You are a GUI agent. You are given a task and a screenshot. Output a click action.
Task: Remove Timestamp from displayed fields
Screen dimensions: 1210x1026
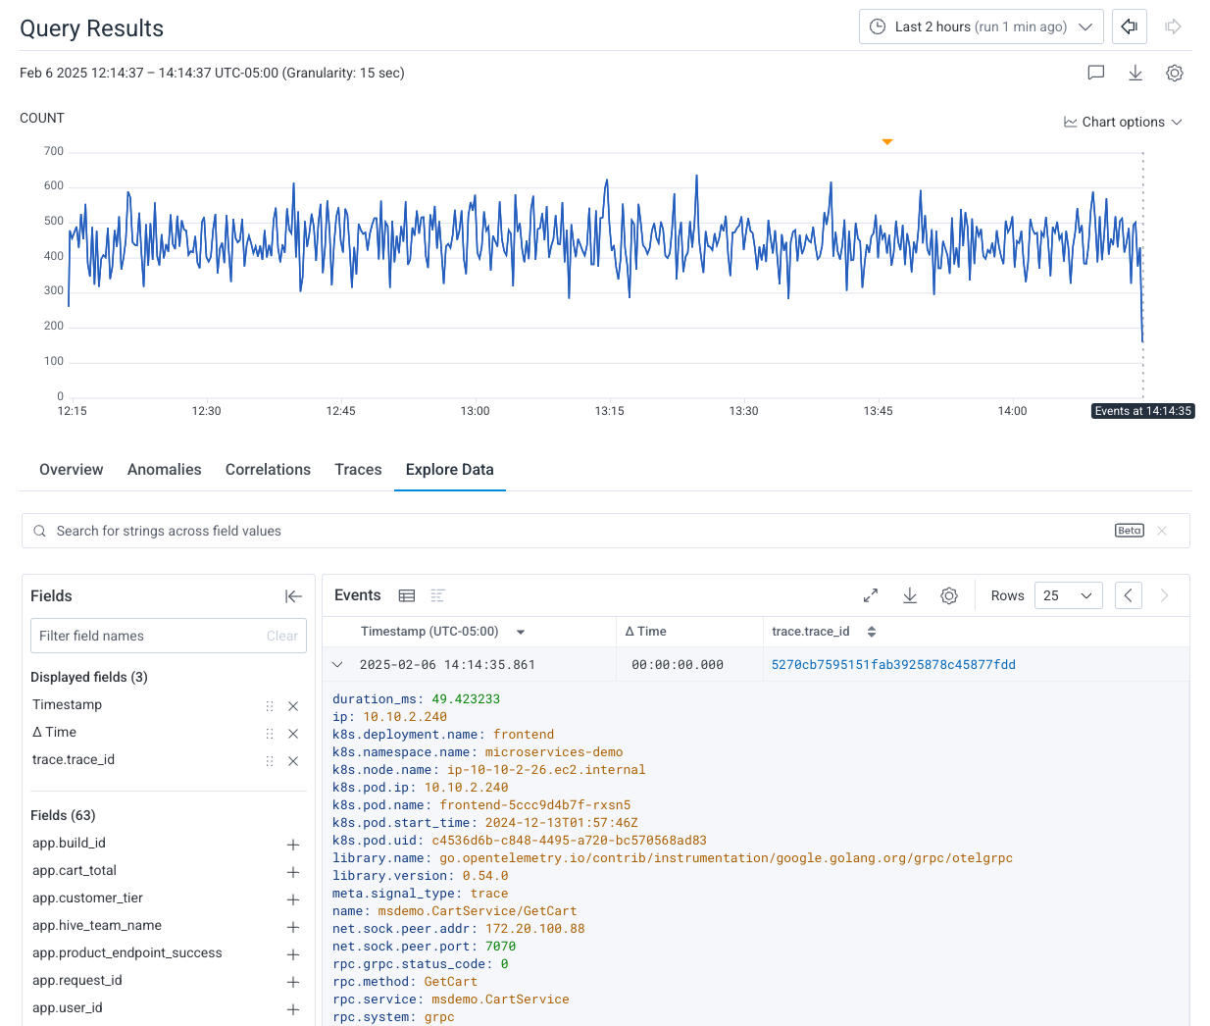tap(292, 705)
